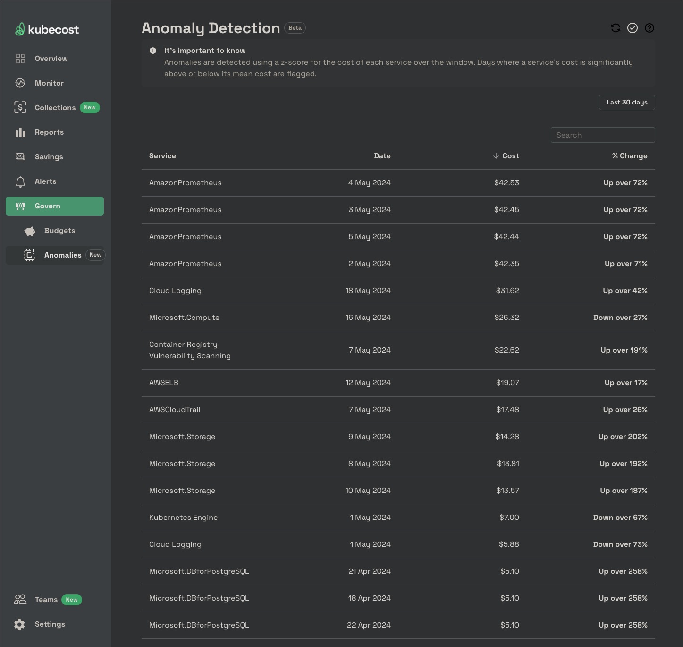The width and height of the screenshot is (683, 647).
Task: Click the Govern sidebar icon
Action: coord(20,206)
